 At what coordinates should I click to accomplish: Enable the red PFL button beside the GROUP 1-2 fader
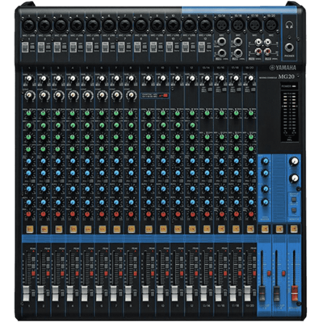269,274
